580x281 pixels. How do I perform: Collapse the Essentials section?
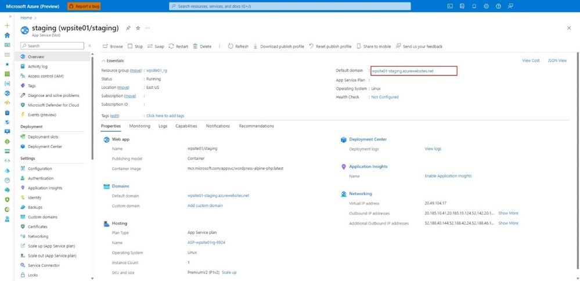[113, 60]
